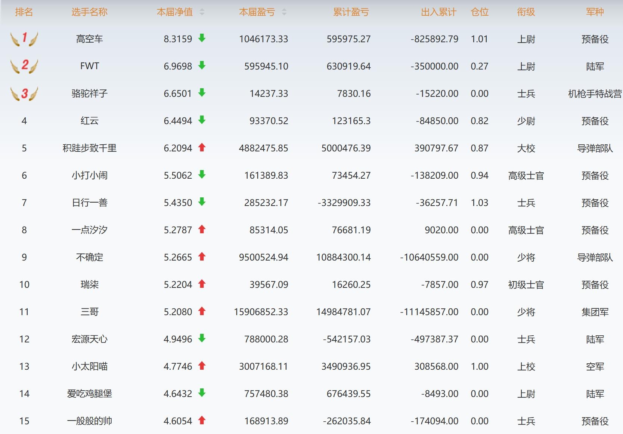Click red up arrow next to 5.2665
The width and height of the screenshot is (623, 434).
(202, 257)
